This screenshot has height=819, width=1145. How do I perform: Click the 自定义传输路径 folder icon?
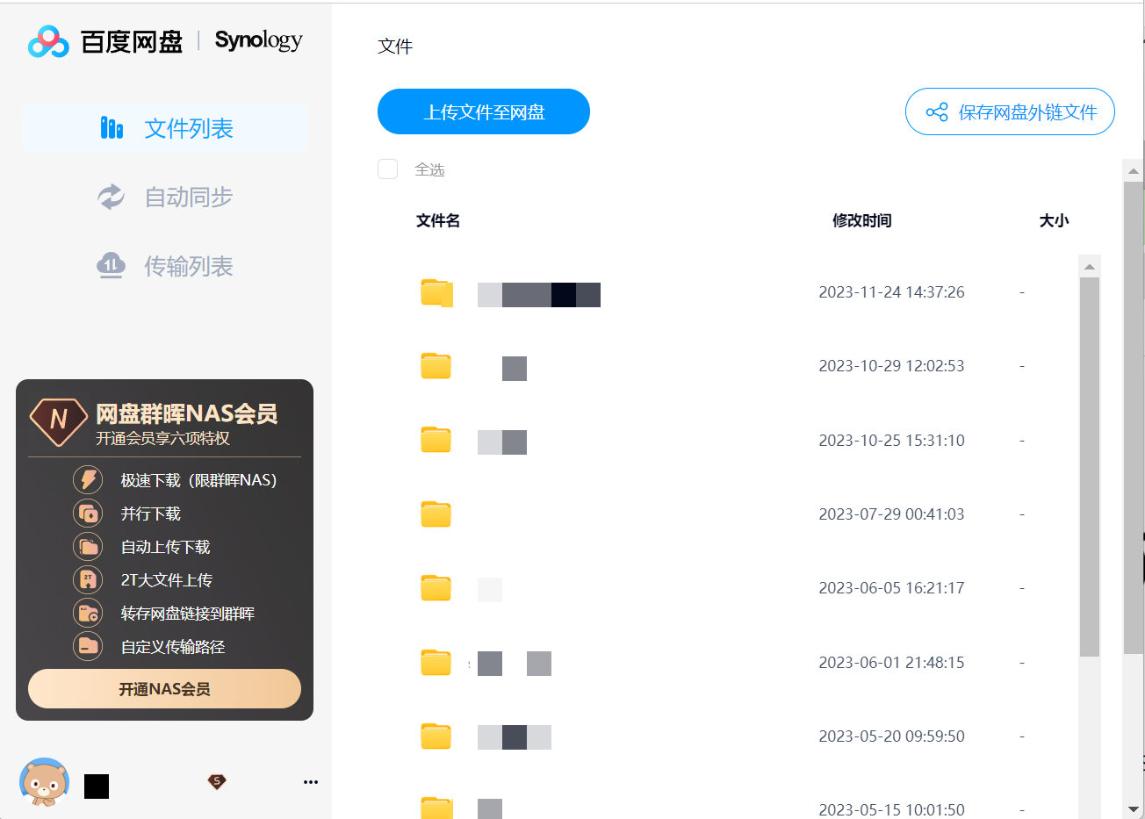[88, 647]
